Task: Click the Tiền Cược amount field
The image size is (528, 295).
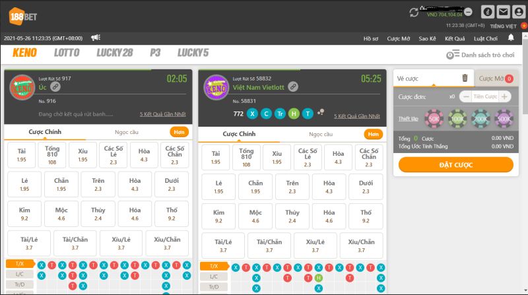Action: [x=485, y=96]
